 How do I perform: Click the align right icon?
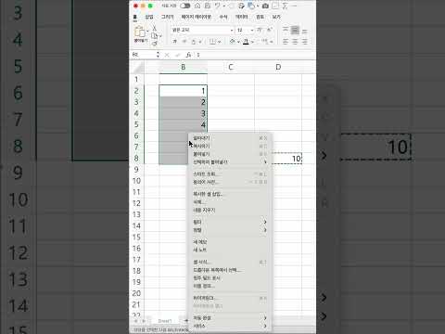pyautogui.click(x=305, y=42)
